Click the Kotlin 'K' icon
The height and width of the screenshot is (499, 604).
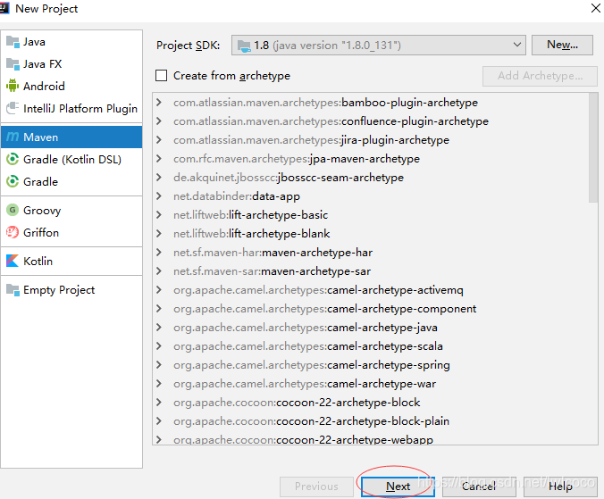pyautogui.click(x=13, y=261)
